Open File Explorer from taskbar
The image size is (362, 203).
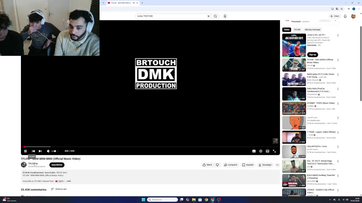(x=194, y=200)
